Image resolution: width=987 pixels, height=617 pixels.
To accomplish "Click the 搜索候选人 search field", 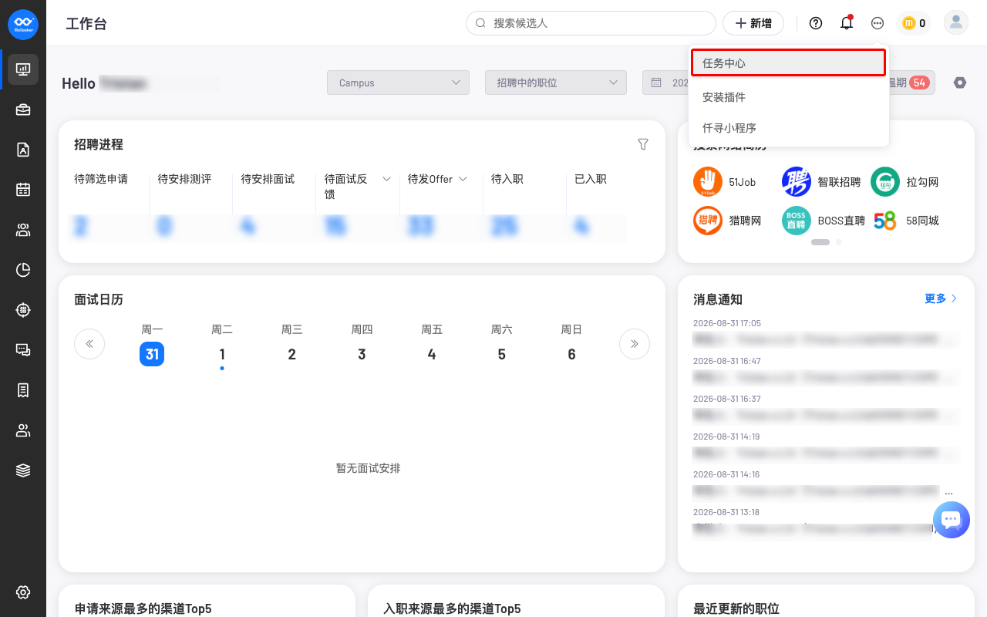I will (x=591, y=23).
